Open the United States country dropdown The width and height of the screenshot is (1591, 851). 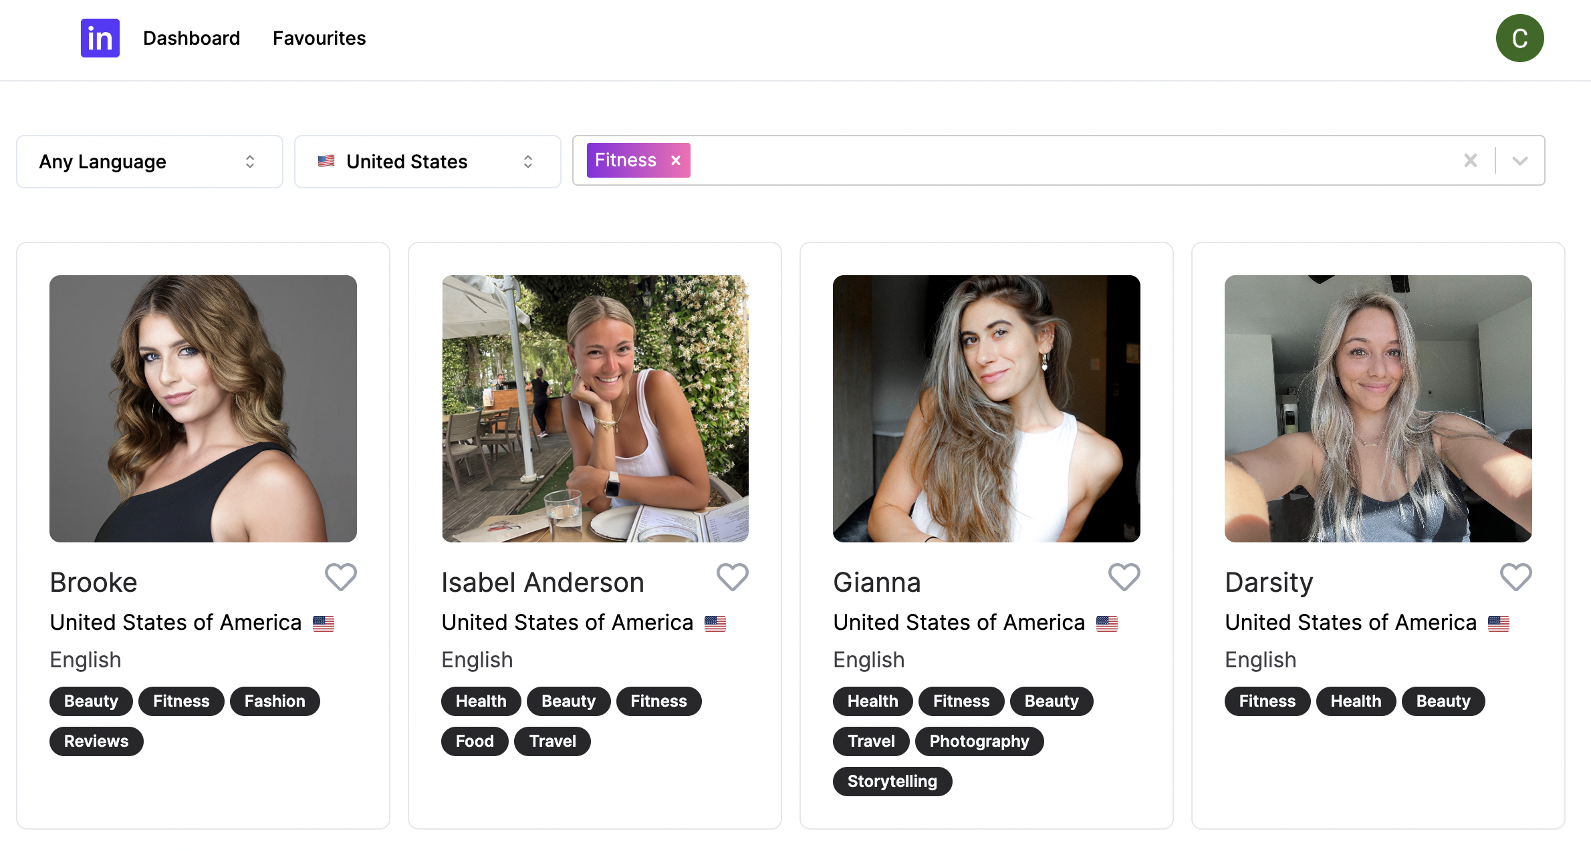(x=428, y=162)
